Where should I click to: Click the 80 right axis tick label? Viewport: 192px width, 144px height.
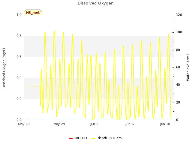point(178,50)
